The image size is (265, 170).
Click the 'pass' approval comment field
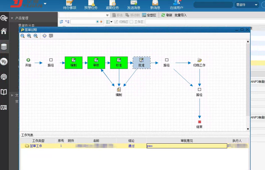(187, 146)
